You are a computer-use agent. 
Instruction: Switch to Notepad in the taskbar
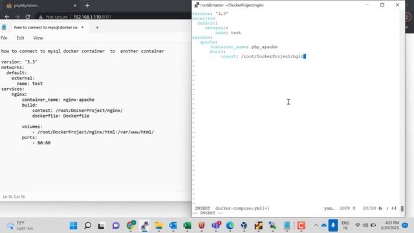coord(287,226)
